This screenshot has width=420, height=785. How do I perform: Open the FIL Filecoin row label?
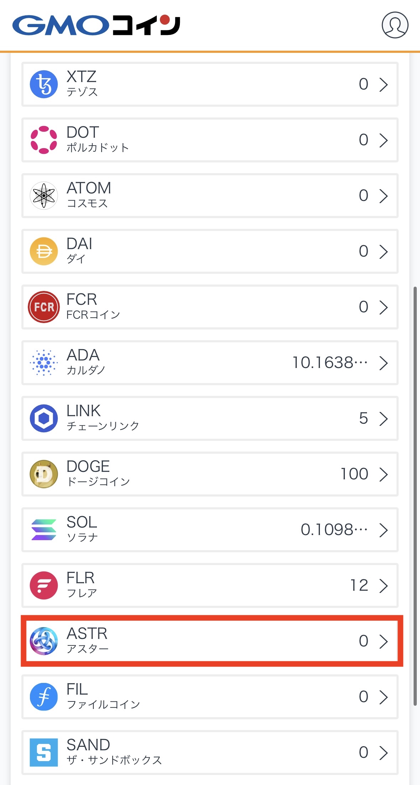(103, 696)
